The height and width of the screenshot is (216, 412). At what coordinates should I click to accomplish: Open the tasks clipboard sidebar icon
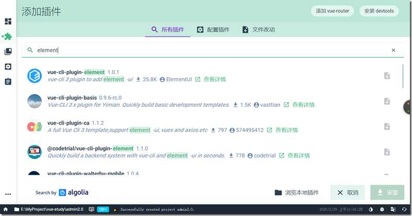[8, 82]
